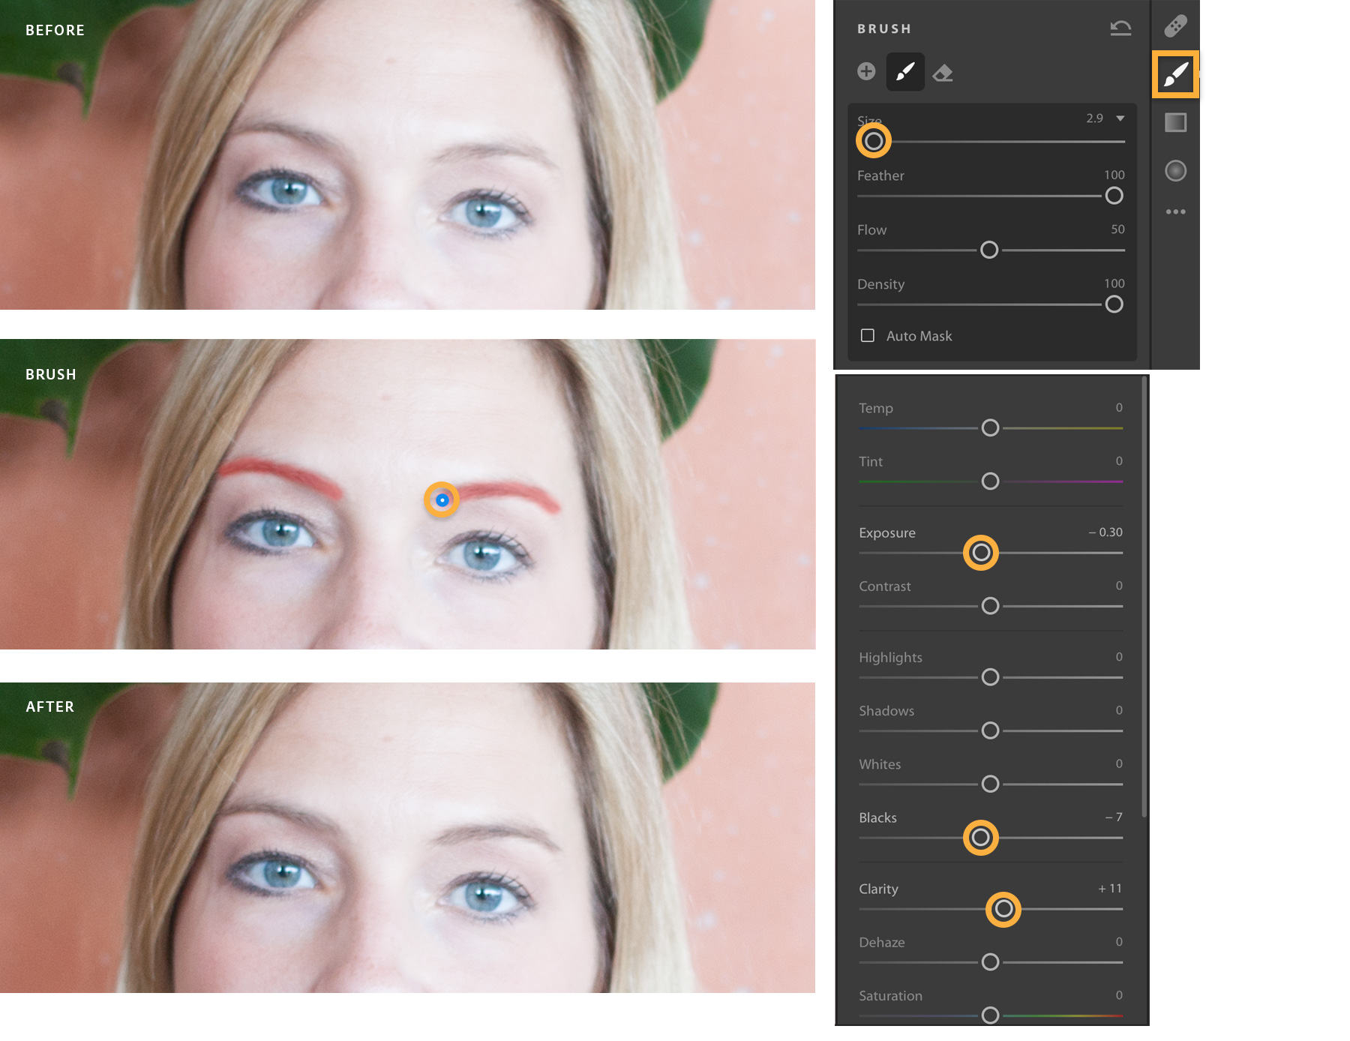Click the Density slider handle

pos(1114,304)
